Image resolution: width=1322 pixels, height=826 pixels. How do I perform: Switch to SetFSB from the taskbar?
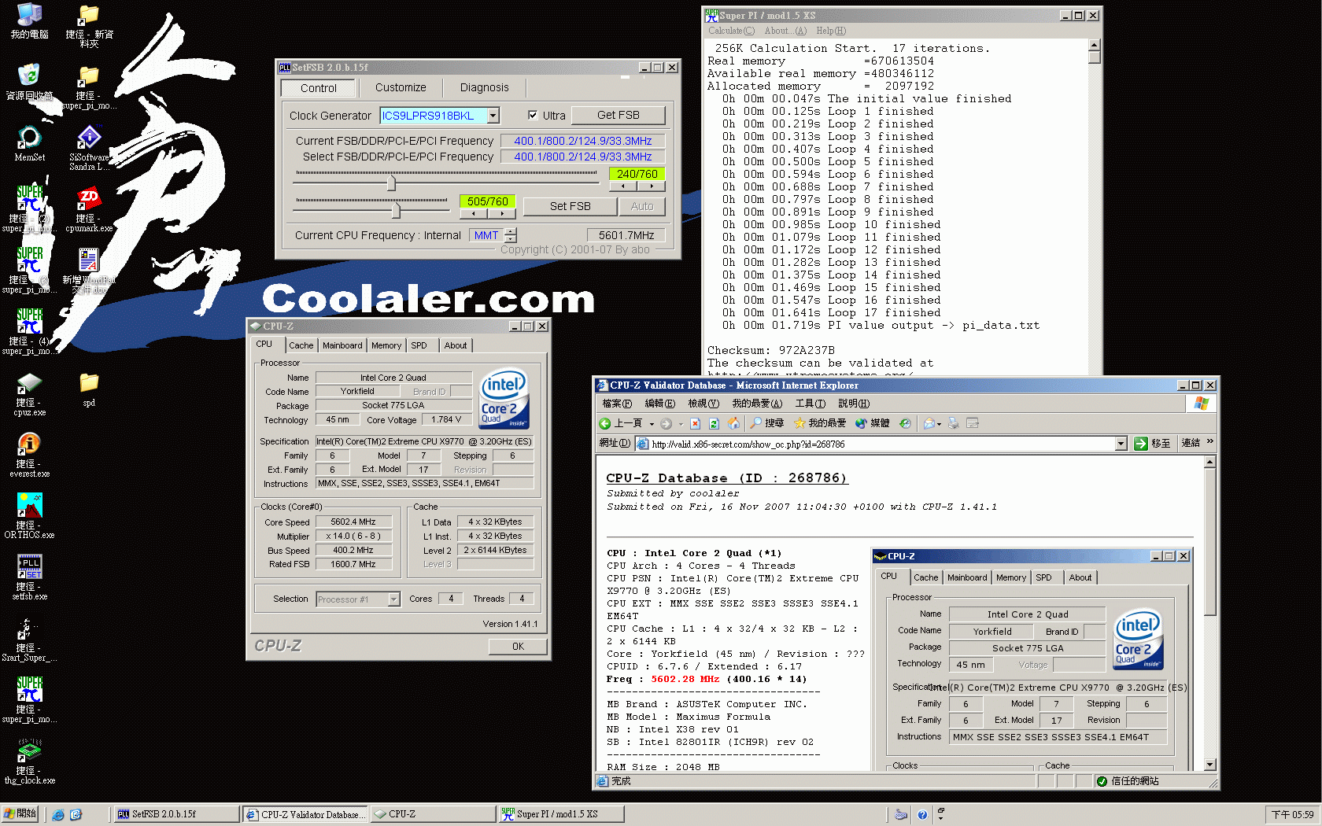(x=176, y=814)
